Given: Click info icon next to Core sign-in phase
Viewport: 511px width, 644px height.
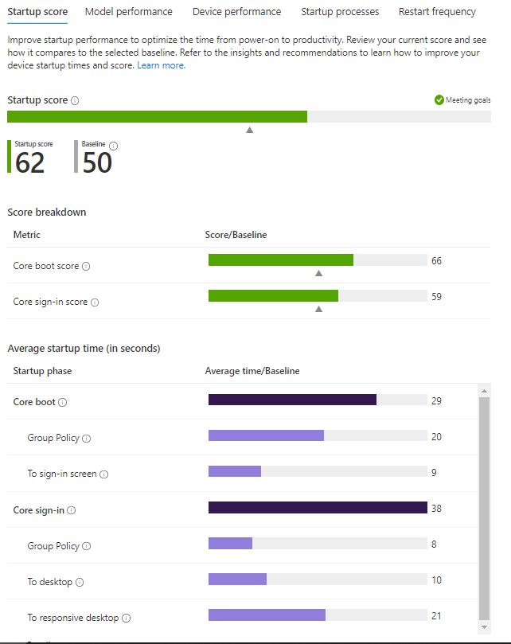Looking at the screenshot, I should click(72, 510).
